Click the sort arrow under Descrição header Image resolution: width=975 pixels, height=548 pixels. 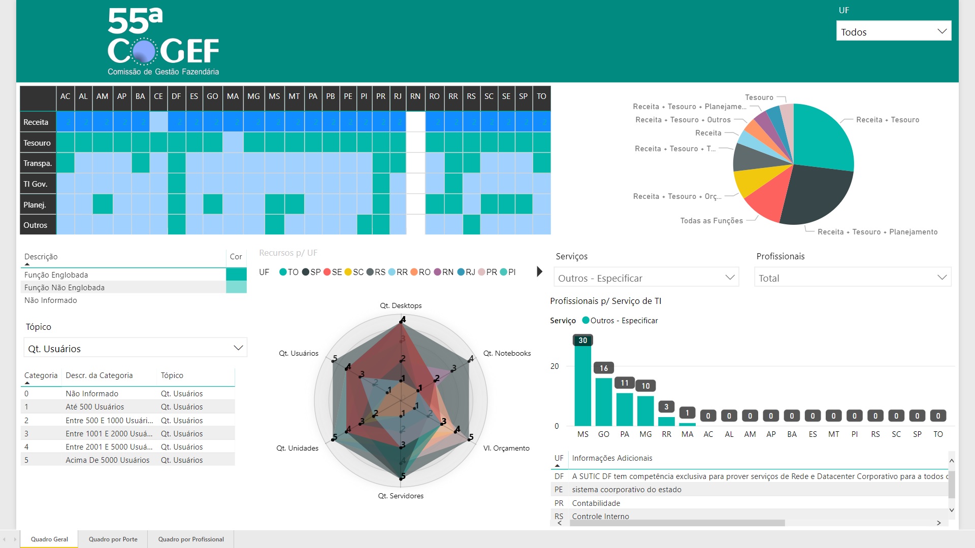point(27,264)
